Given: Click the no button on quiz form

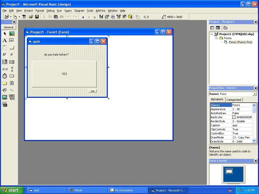Looking at the screenshot, I should click(x=93, y=91).
